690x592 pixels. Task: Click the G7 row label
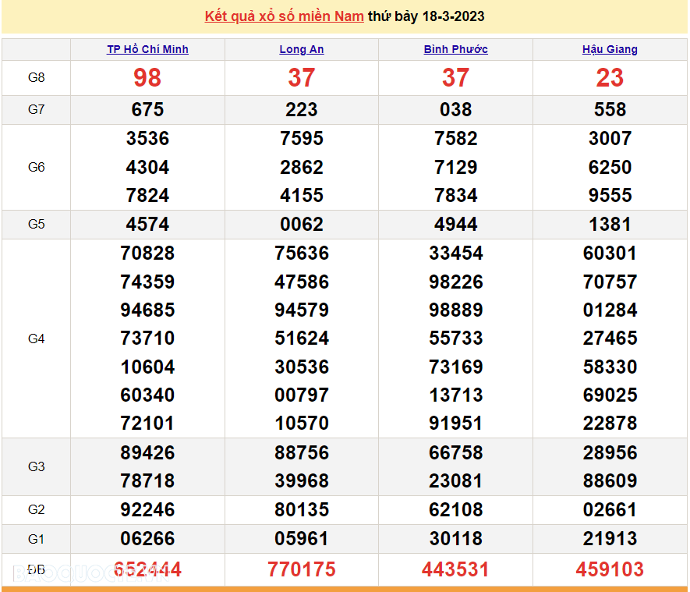coord(37,109)
